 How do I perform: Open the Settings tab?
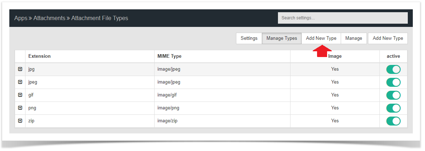point(249,38)
